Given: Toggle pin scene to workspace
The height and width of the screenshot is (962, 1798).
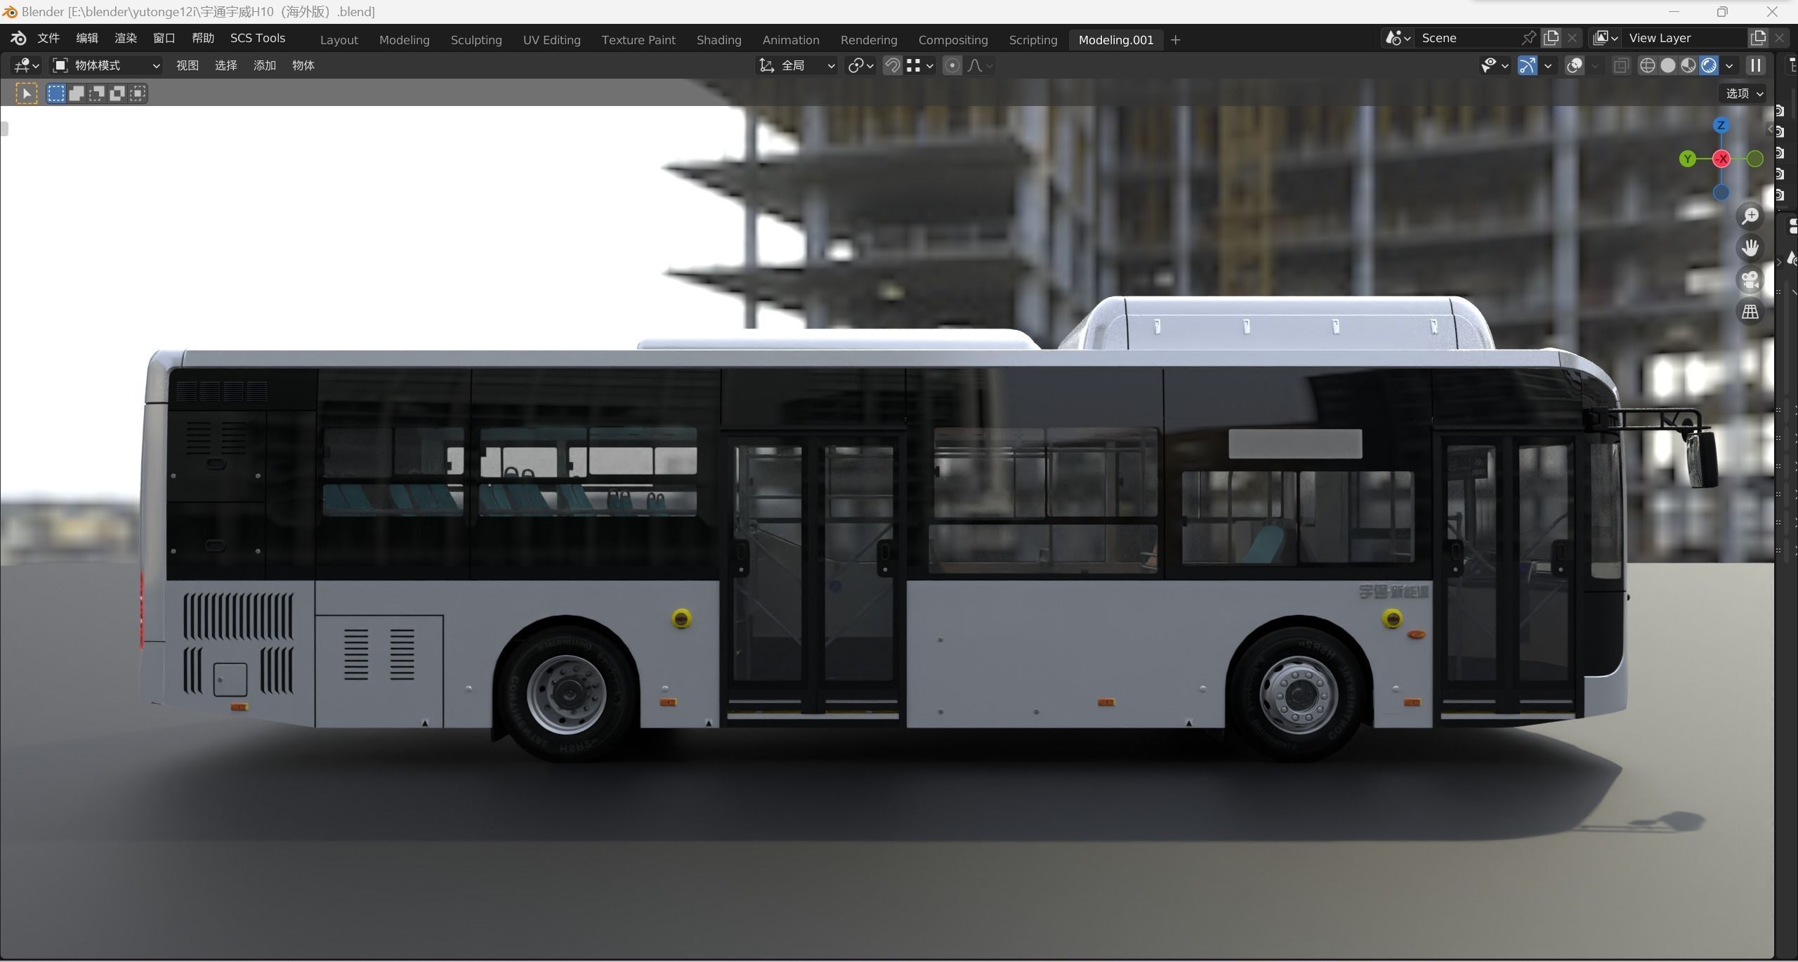Looking at the screenshot, I should coord(1529,38).
